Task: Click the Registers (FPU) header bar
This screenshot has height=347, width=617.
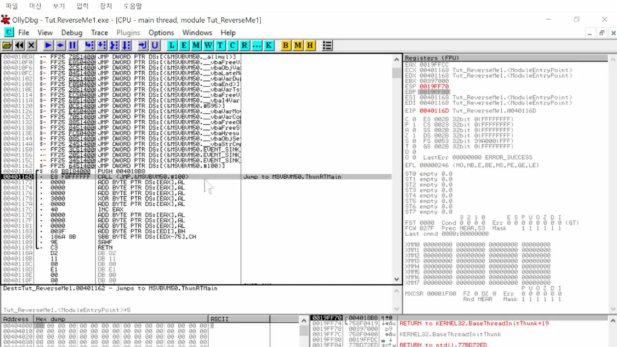Action: pos(505,58)
